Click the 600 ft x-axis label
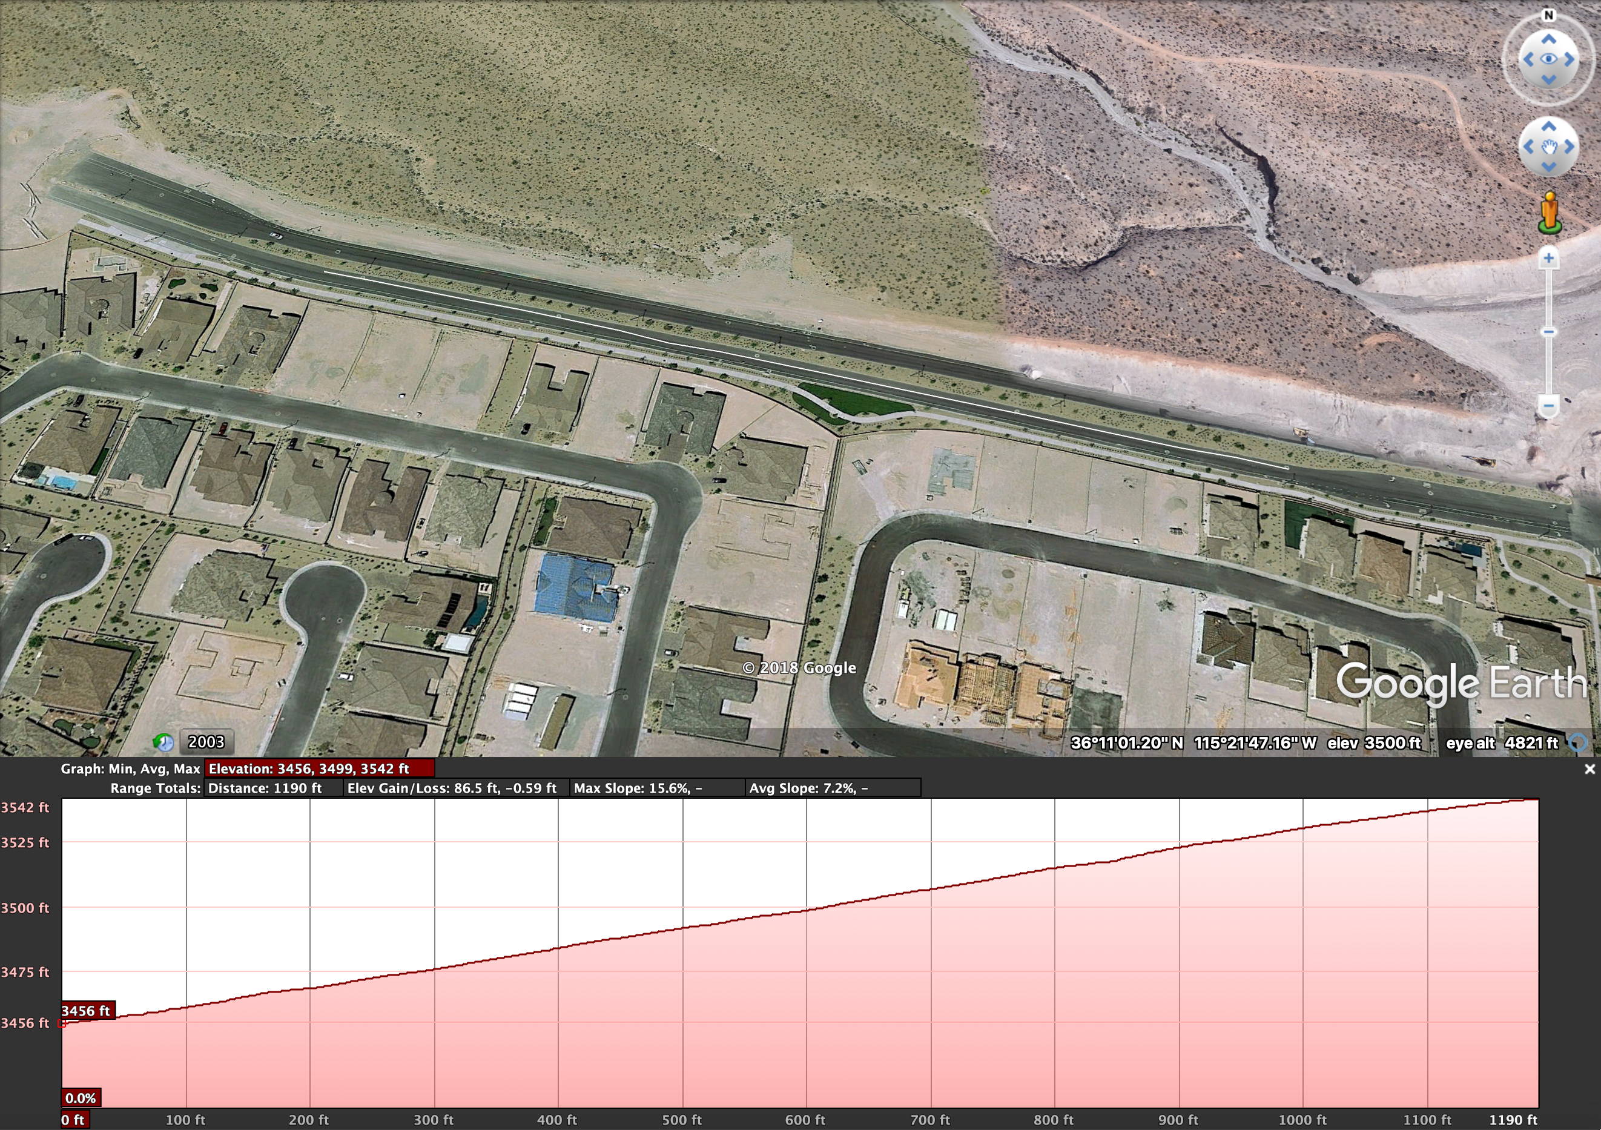This screenshot has height=1130, width=1601. 805,1120
